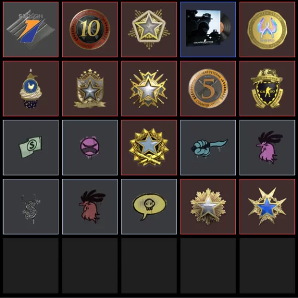The width and height of the screenshot is (298, 298).
Task: Click the dragon dollar sign graffiti
Action: click(31, 207)
